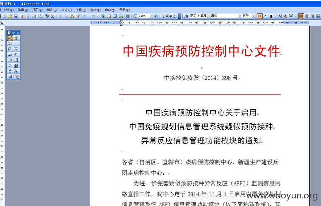321x206 pixels.
Task: Paste from clipboard icon
Action: [72, 16]
